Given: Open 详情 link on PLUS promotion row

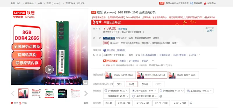Looking at the screenshot, I should coord(156,38).
